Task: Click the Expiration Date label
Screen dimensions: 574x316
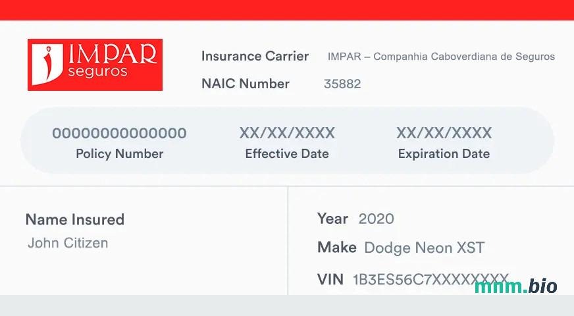Action: tap(444, 154)
